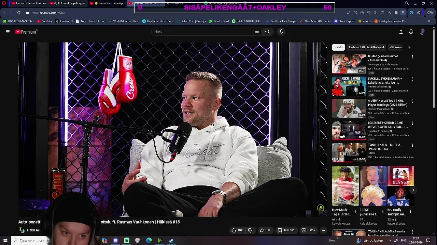Open browser downloads icon

point(389,13)
